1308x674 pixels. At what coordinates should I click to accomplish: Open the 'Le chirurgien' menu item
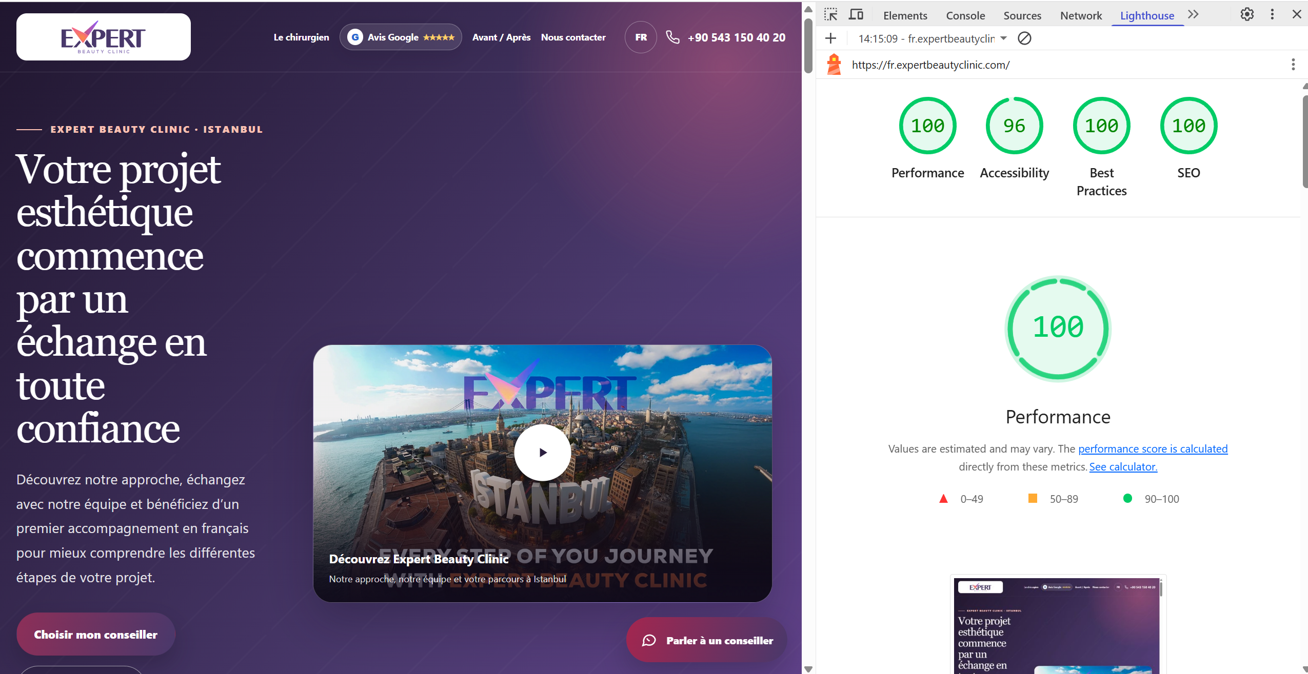pos(301,37)
